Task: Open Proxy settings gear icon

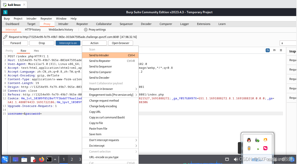Action: tap(86, 30)
